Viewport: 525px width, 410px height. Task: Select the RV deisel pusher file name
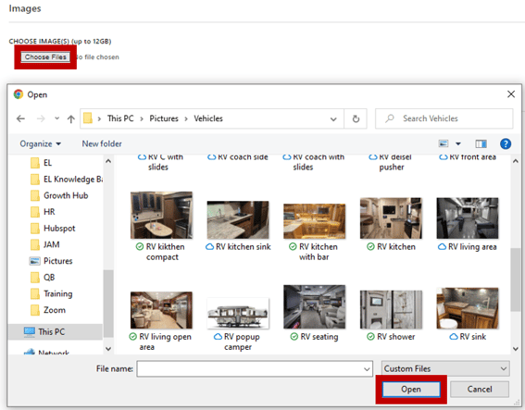point(395,162)
